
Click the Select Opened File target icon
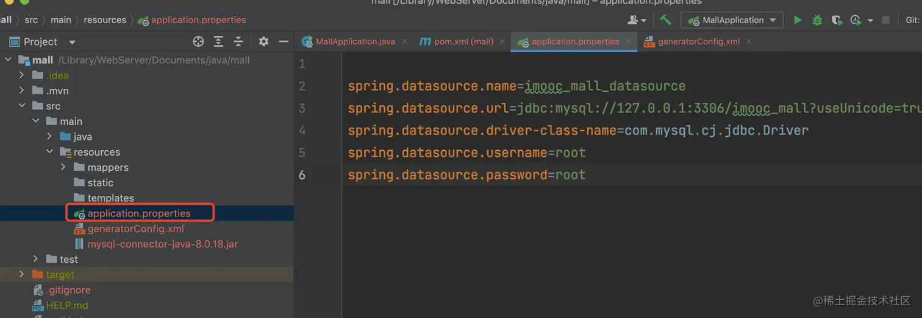pos(198,41)
